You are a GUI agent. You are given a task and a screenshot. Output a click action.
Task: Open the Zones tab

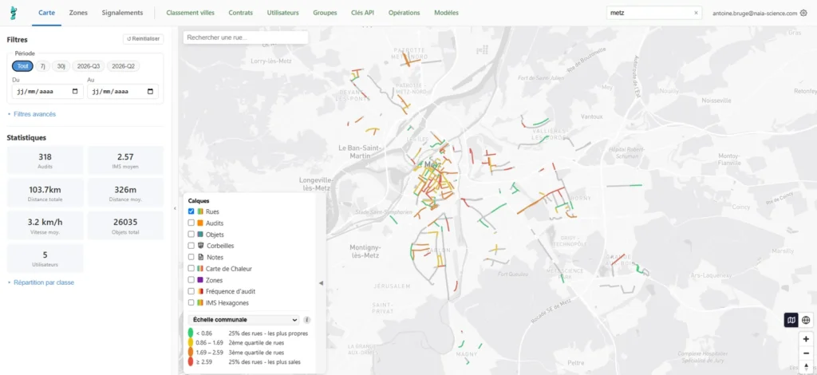pos(79,13)
